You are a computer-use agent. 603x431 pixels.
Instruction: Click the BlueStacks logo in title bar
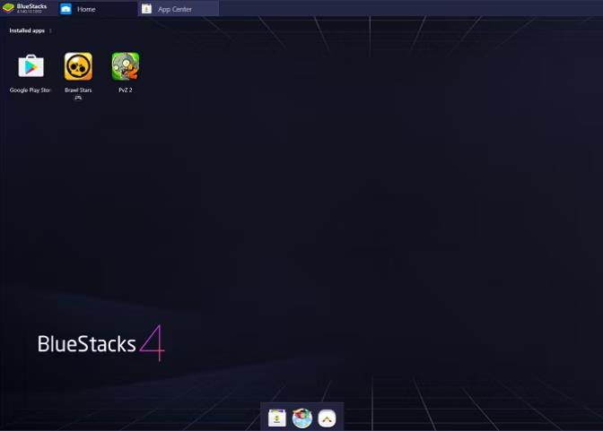point(8,8)
